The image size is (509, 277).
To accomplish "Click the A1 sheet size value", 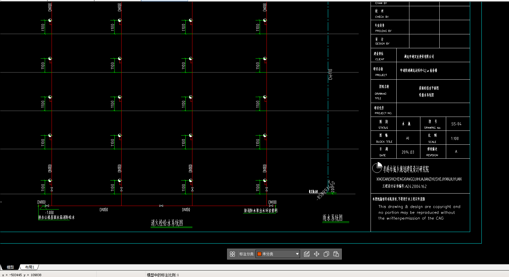I will point(408,138).
